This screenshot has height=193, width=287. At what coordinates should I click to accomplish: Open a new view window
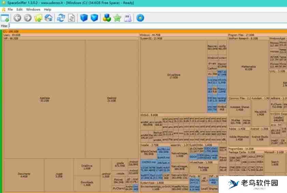(x=5, y=18)
